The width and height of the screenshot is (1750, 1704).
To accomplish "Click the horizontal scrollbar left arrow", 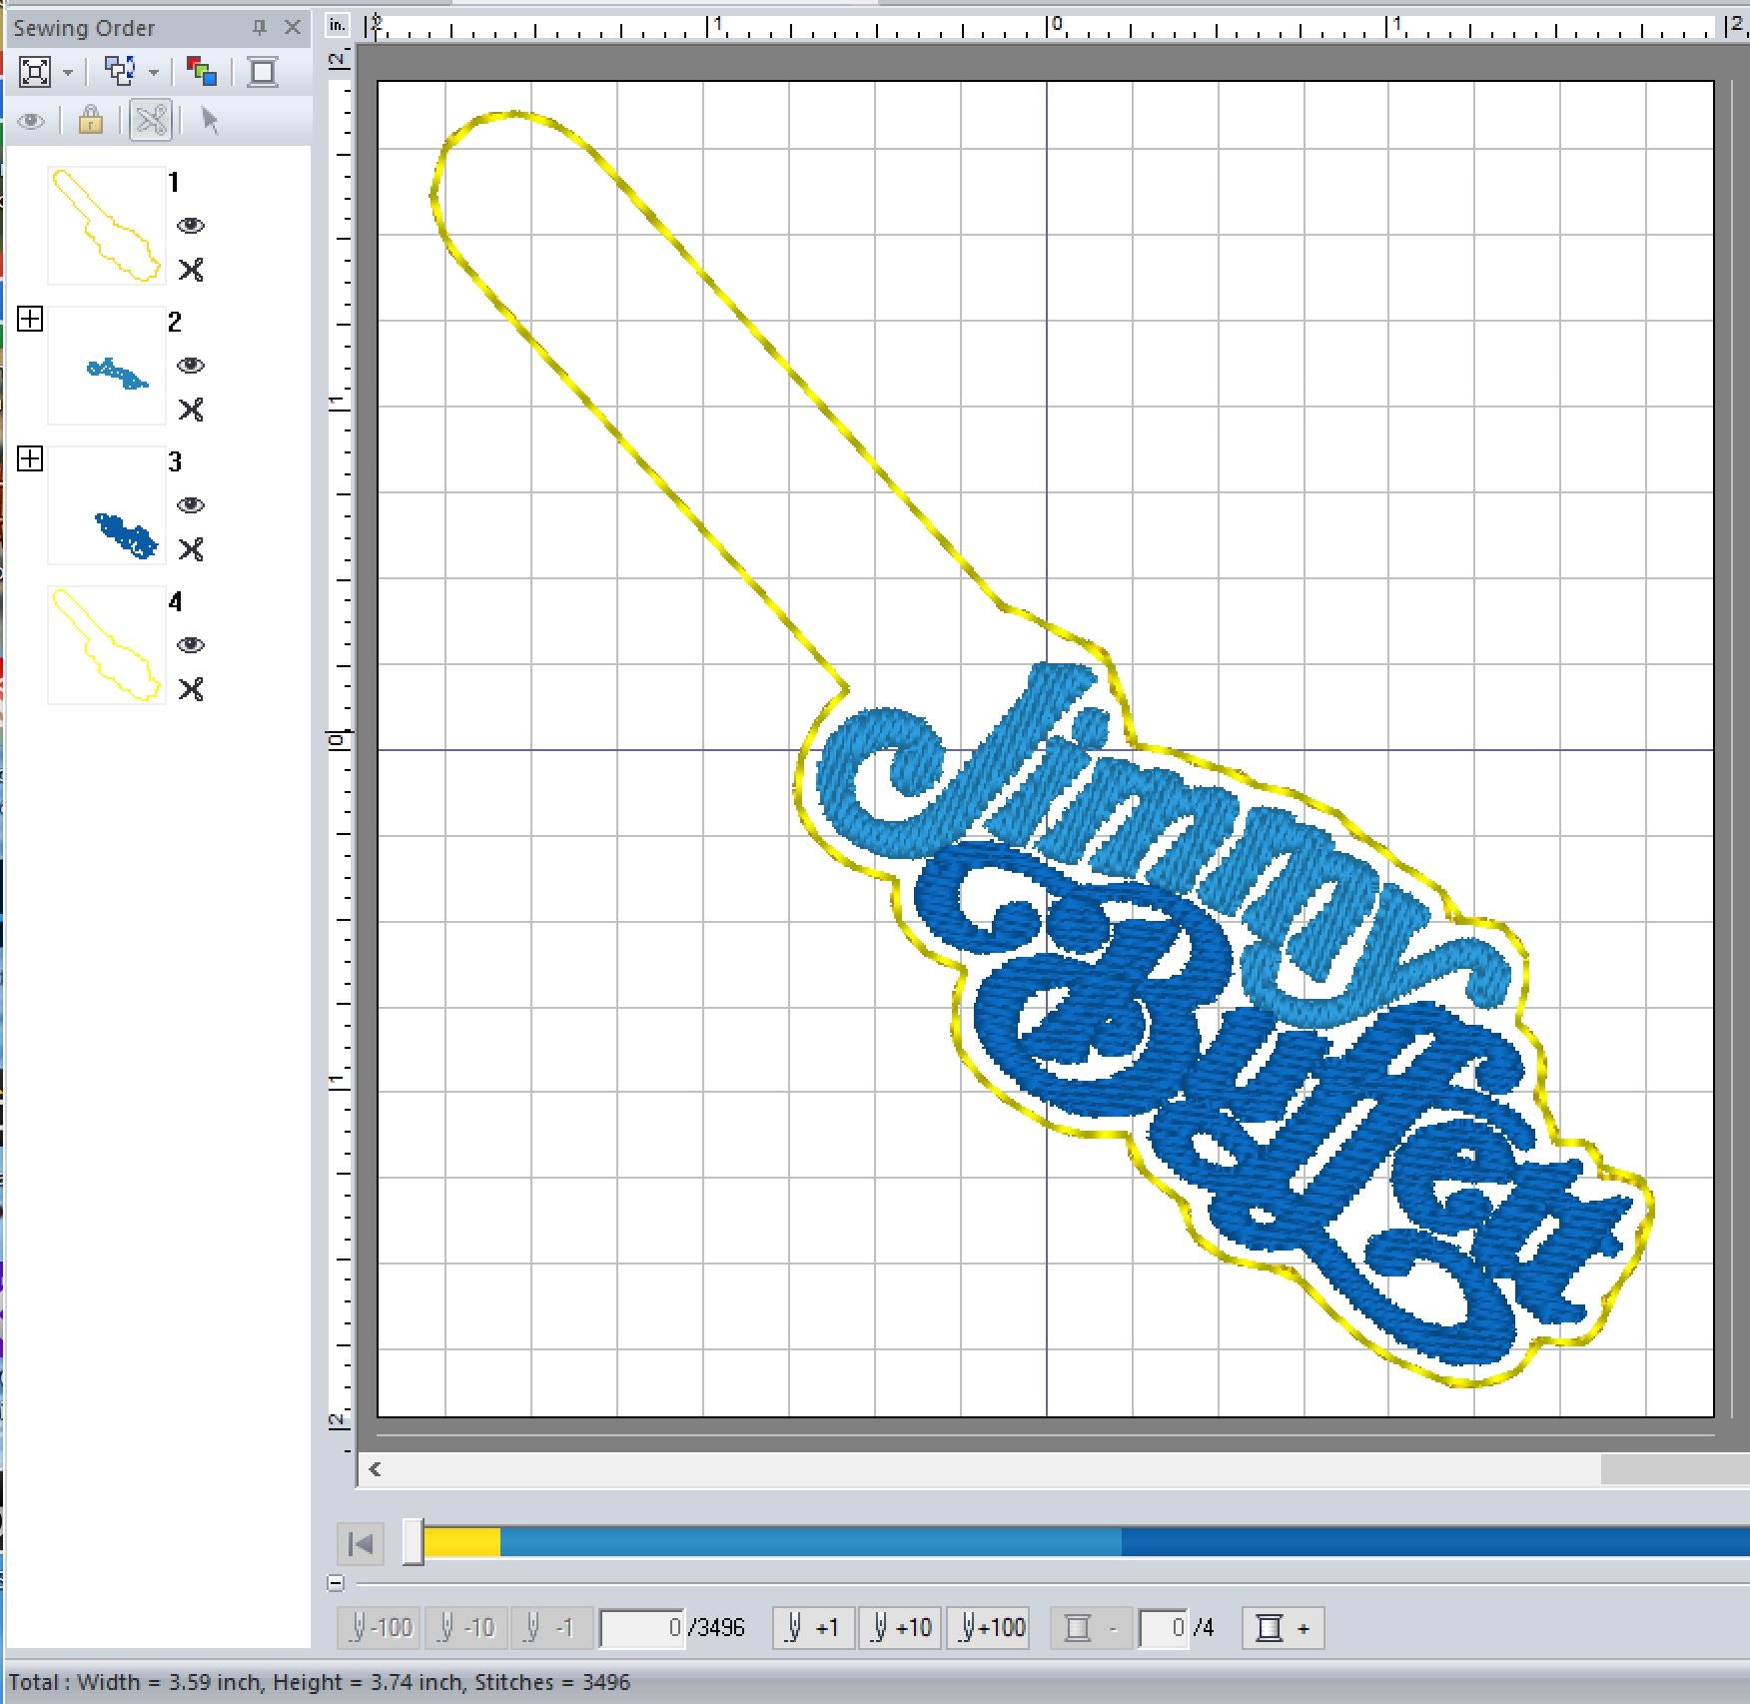I will tap(375, 1468).
